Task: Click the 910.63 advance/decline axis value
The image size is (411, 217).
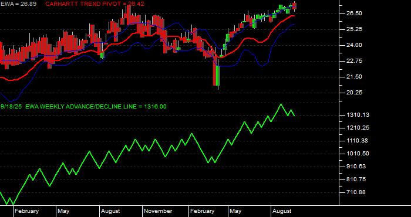Action: (x=356, y=167)
